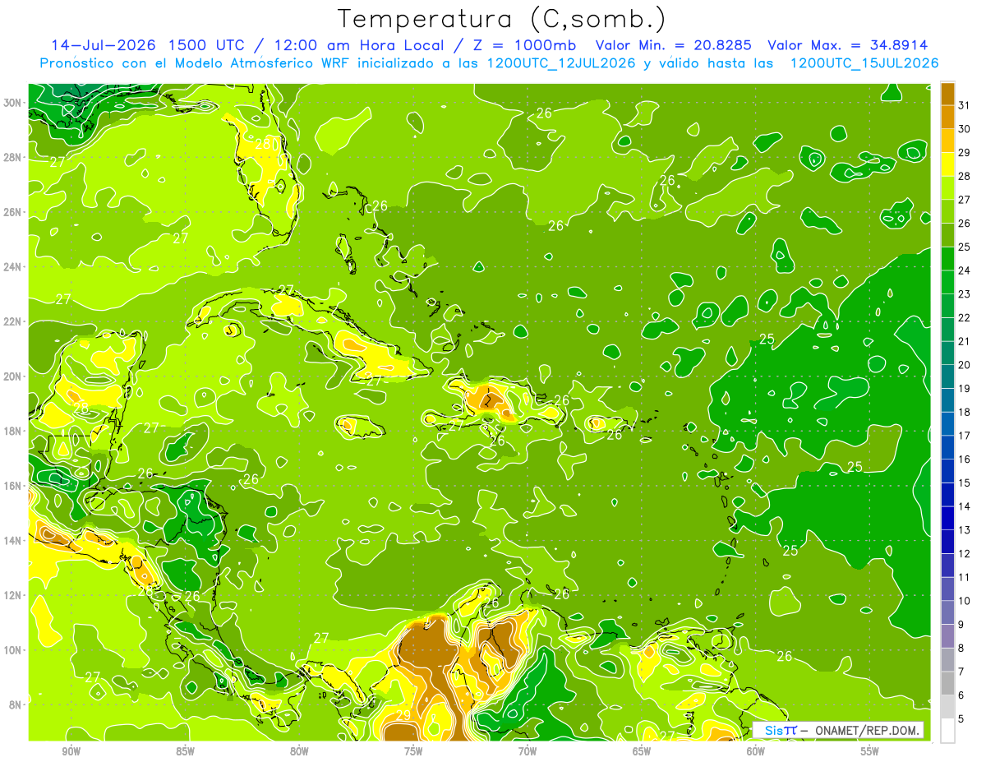
Task: Click the "16N" latitude axis label
Action: [x=14, y=486]
